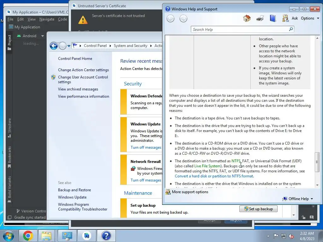
Task: Open Windows Program Compatibility Troubleshooter link
Action: 83,207
